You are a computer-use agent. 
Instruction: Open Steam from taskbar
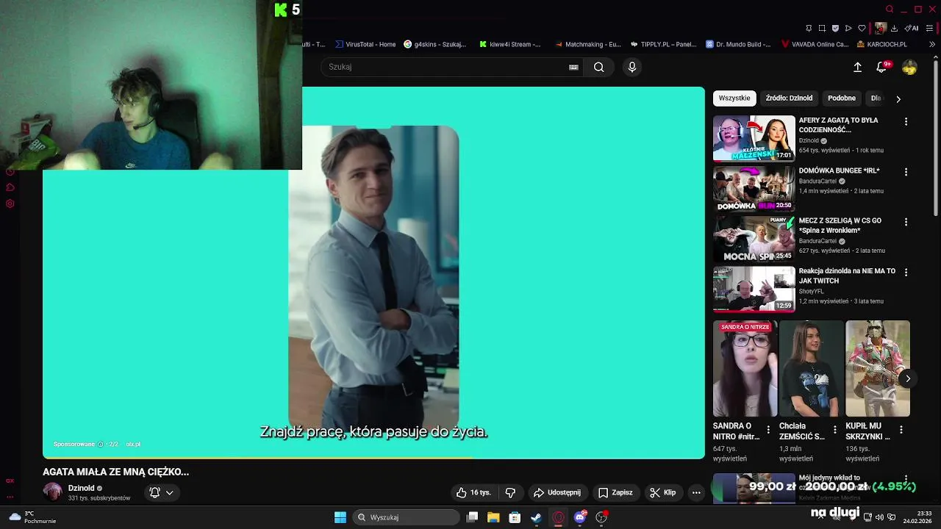tap(536, 517)
